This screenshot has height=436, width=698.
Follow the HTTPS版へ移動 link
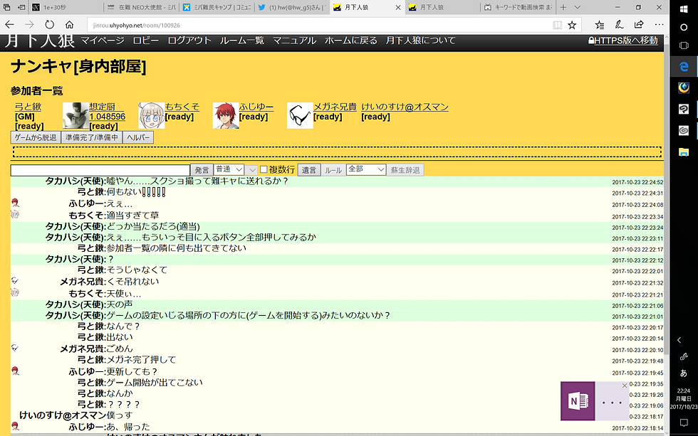tap(623, 41)
